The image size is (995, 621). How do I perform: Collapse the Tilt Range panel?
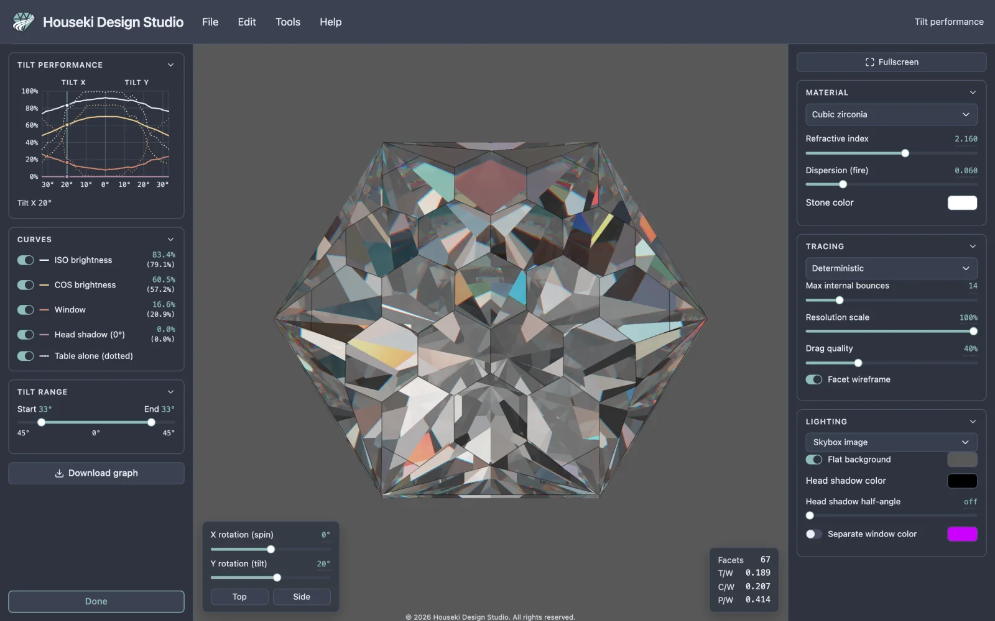tap(170, 392)
